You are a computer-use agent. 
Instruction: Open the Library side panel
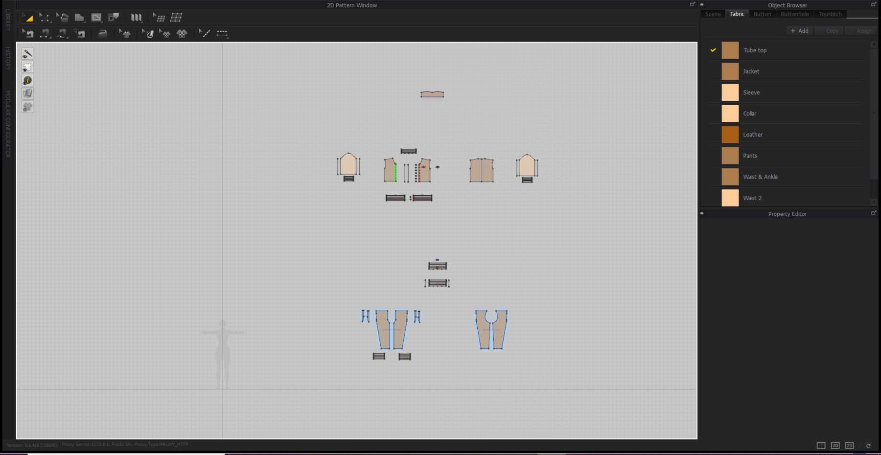[x=7, y=20]
